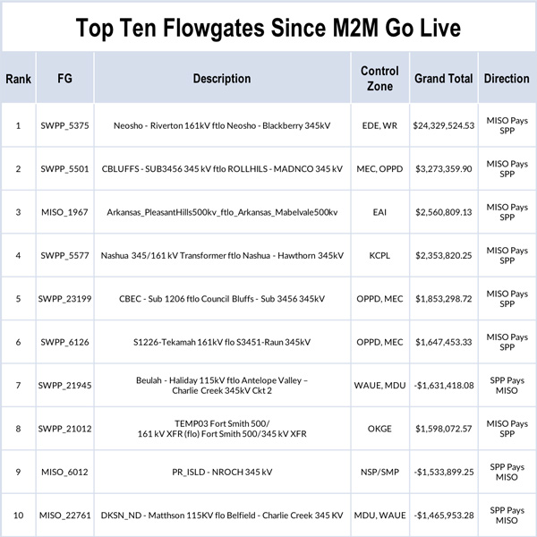Select the Neosho - Riverton description cell
This screenshot has width=537, height=537.
[x=222, y=126]
